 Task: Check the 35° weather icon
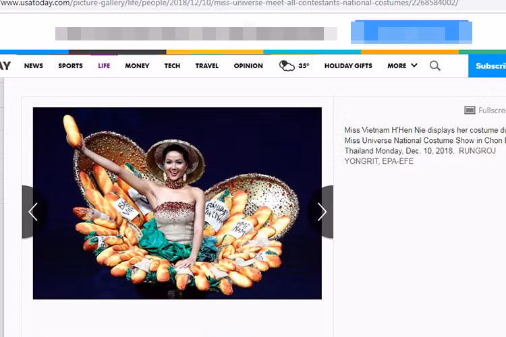coord(287,66)
